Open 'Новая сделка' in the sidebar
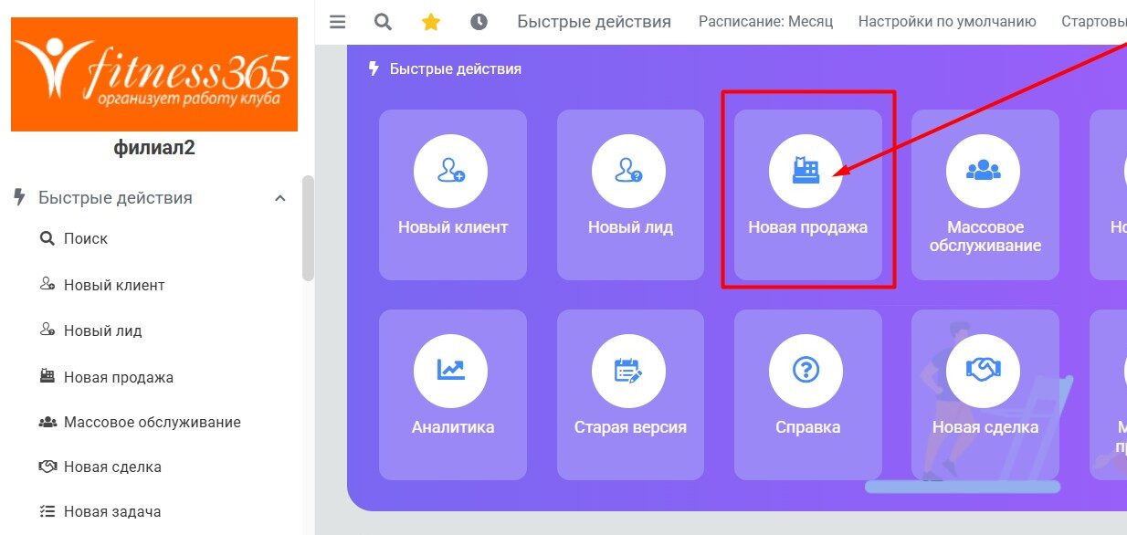The height and width of the screenshot is (535, 1127). click(x=112, y=467)
